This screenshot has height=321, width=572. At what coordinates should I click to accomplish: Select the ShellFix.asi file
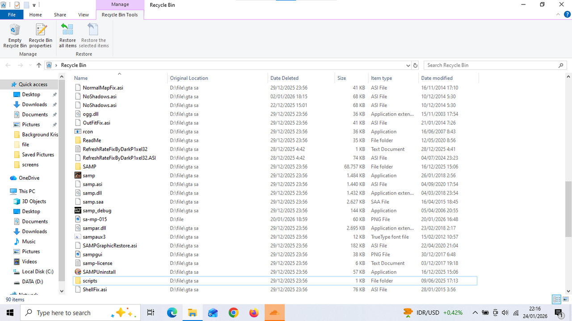coord(95,290)
